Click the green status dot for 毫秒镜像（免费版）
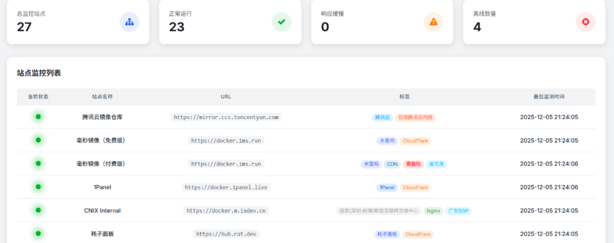Viewport: 614px width, 243px height. coord(38,140)
